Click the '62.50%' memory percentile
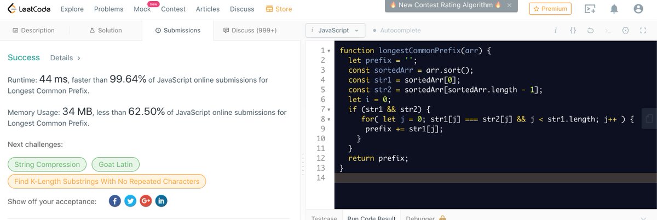Viewport: 657px width, 220px height. click(146, 112)
